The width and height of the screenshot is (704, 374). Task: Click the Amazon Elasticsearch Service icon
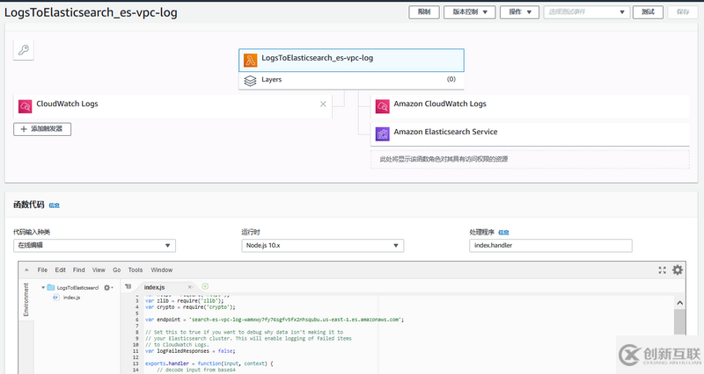[383, 134]
